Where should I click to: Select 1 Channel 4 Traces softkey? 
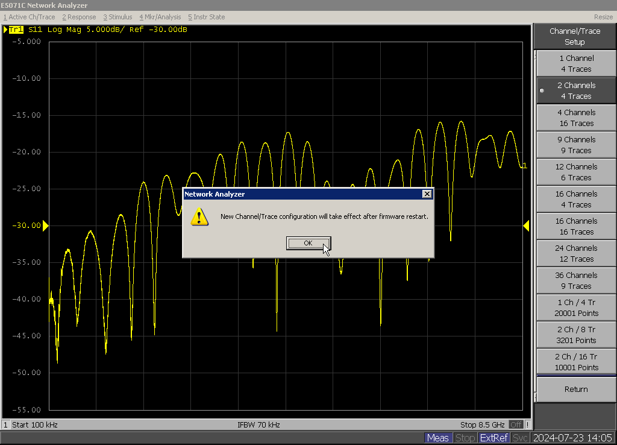click(x=575, y=64)
